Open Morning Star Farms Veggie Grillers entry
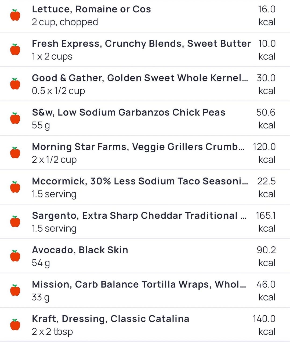Viewport: 290px width, 342px height. (145, 153)
